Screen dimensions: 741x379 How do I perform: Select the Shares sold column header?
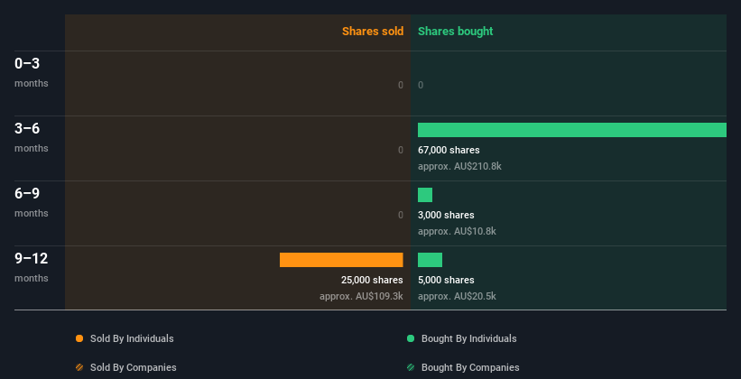coord(373,32)
